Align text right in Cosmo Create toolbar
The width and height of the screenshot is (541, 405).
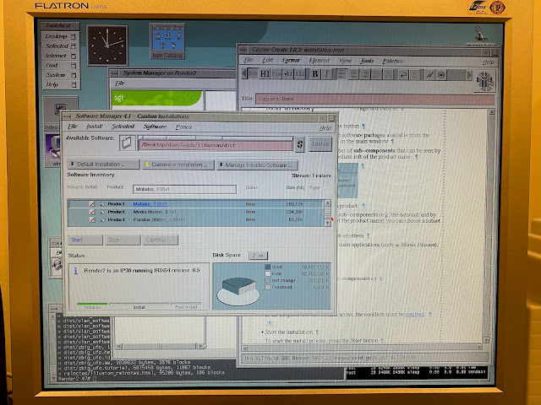tap(365, 74)
